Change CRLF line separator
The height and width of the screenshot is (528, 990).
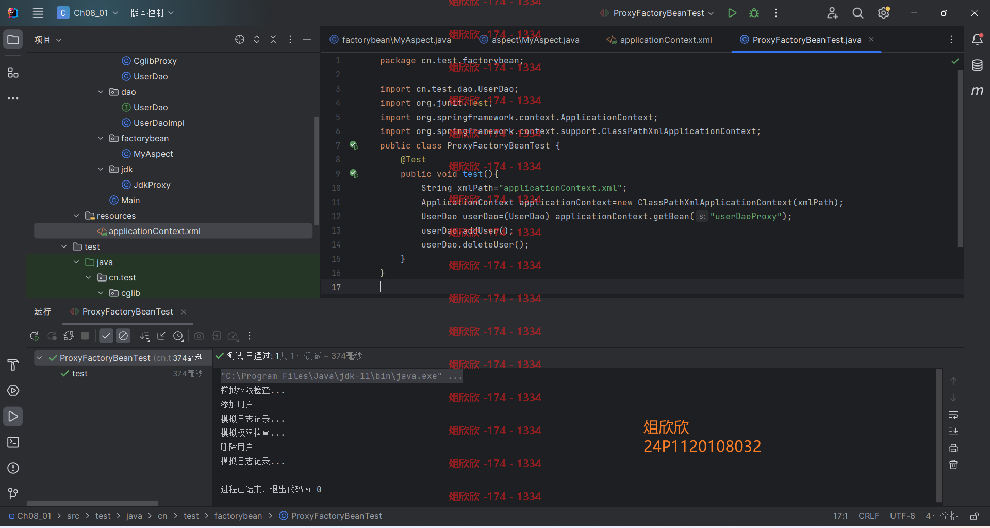[x=869, y=516]
